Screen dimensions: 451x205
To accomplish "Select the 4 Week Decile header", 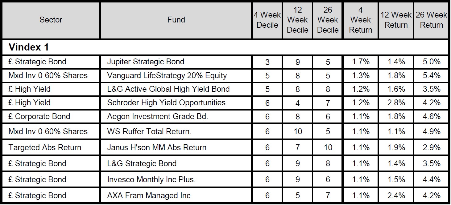I will [x=267, y=20].
